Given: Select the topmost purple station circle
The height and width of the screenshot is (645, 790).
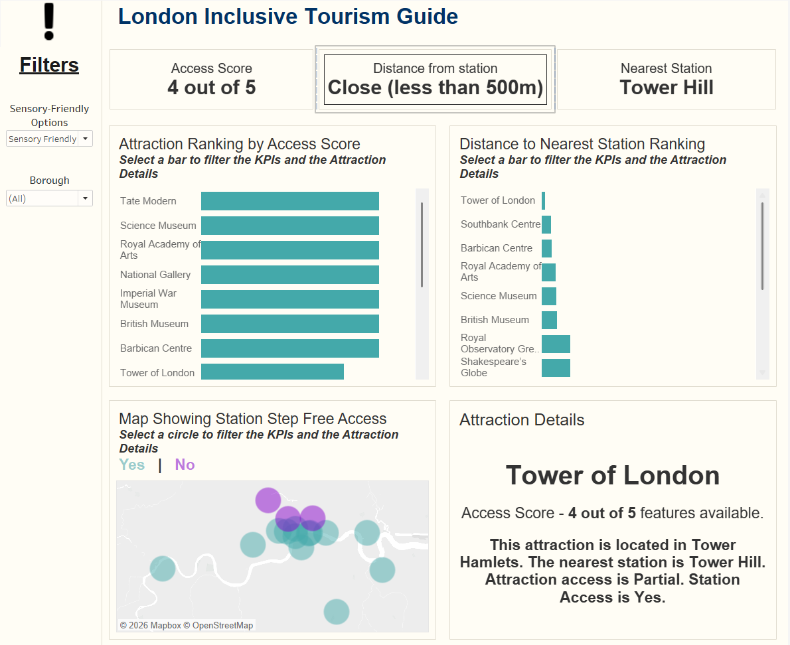Looking at the screenshot, I should tap(268, 500).
